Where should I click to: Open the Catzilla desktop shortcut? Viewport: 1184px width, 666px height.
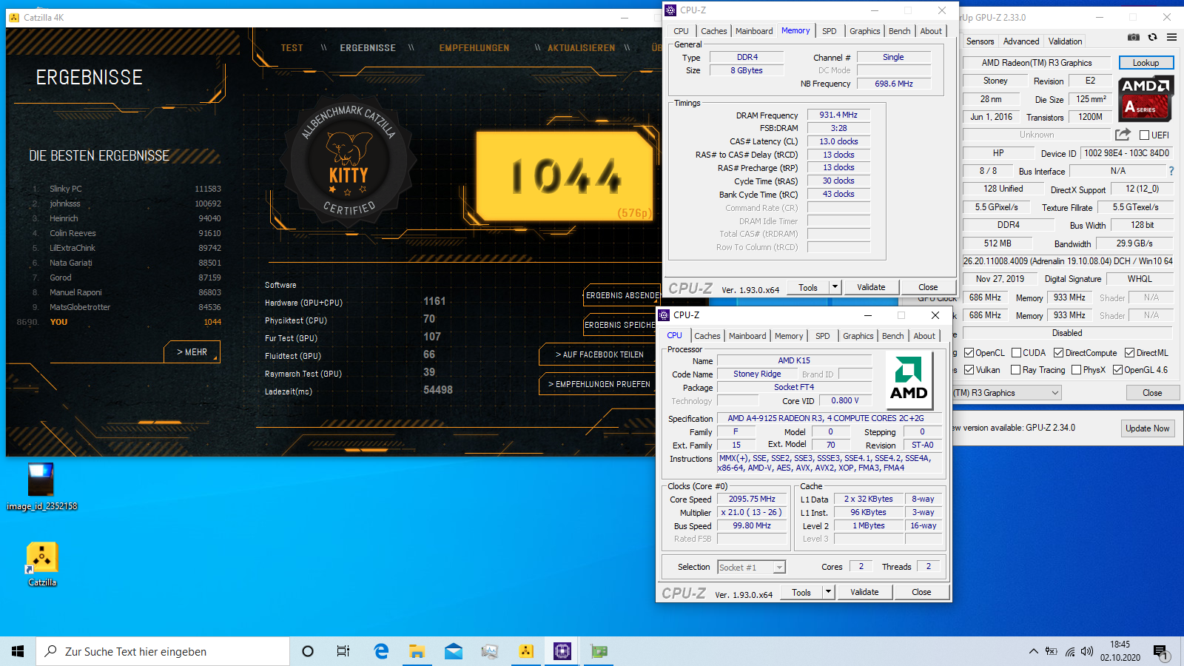coord(42,565)
